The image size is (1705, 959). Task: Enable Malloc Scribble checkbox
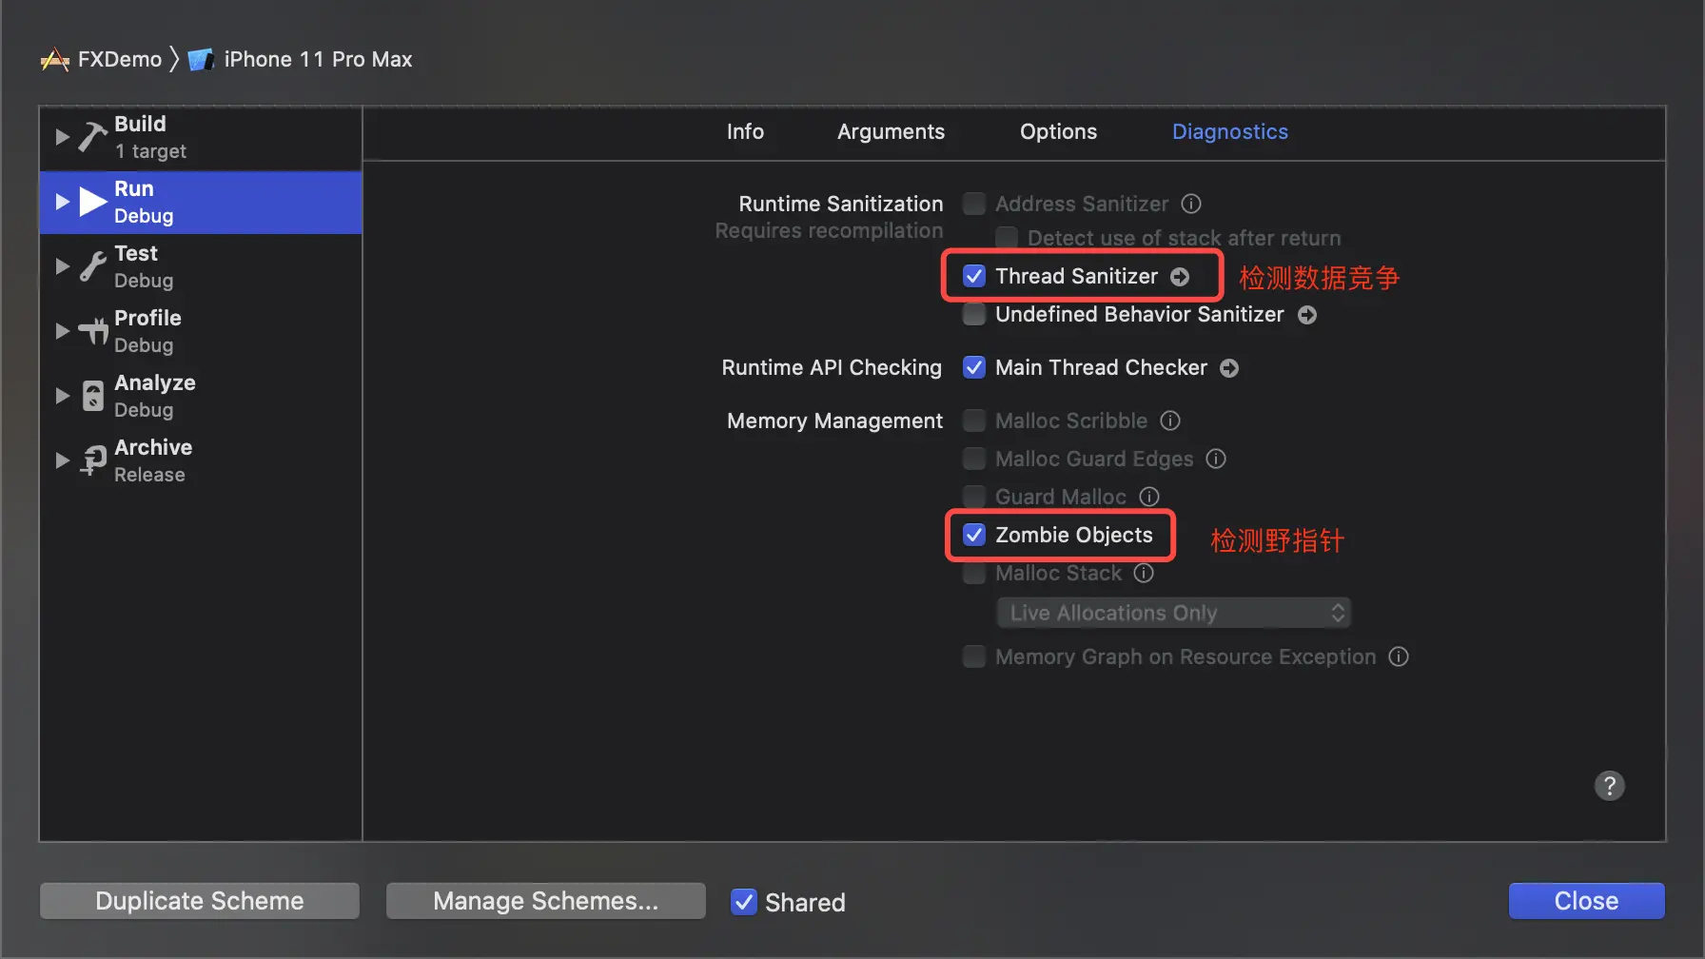974,421
